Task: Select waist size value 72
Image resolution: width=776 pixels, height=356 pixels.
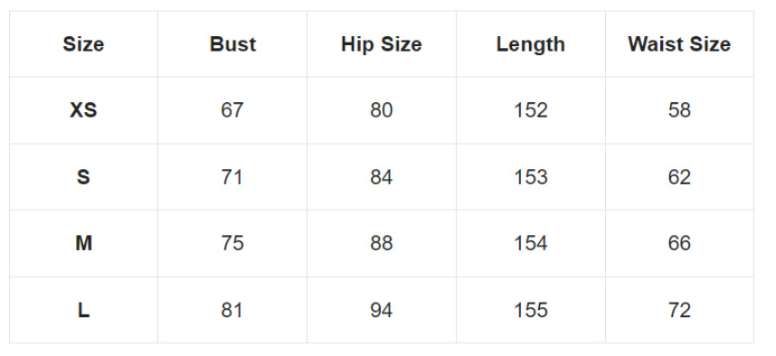Action: tap(679, 311)
